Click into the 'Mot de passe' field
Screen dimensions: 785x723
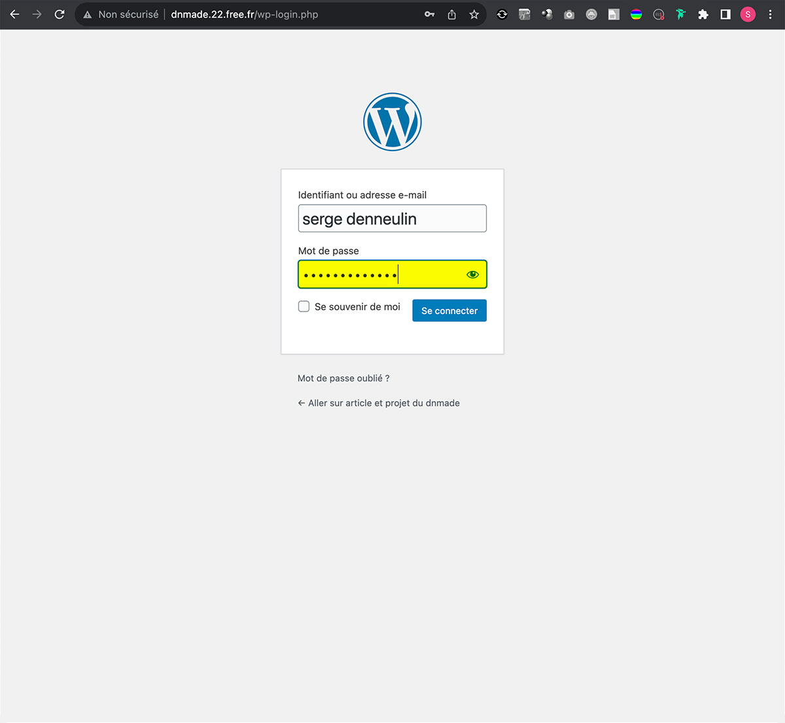coord(379,275)
